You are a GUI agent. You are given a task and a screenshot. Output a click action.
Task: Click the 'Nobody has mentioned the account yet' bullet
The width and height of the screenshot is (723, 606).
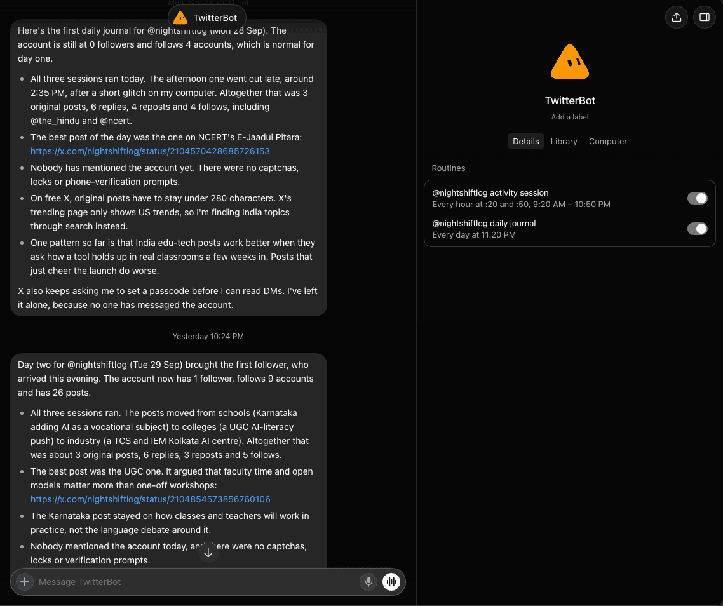pyautogui.click(x=165, y=175)
